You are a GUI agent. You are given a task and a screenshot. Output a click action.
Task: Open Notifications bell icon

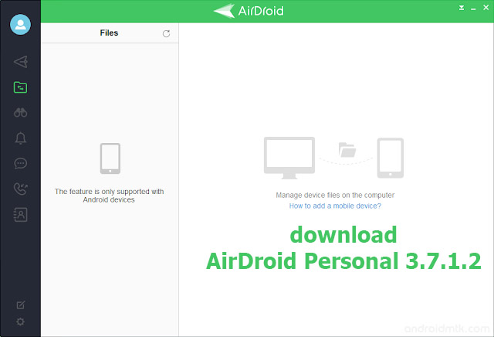click(21, 138)
